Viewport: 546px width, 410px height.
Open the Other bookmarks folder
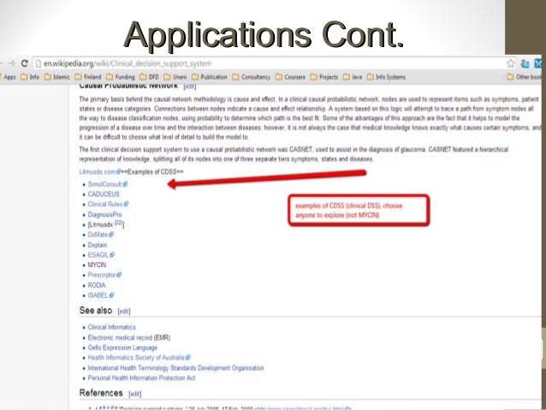(x=524, y=77)
